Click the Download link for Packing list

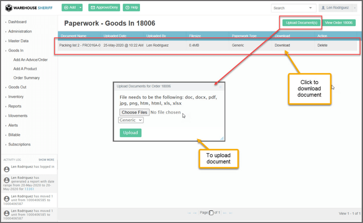point(282,45)
